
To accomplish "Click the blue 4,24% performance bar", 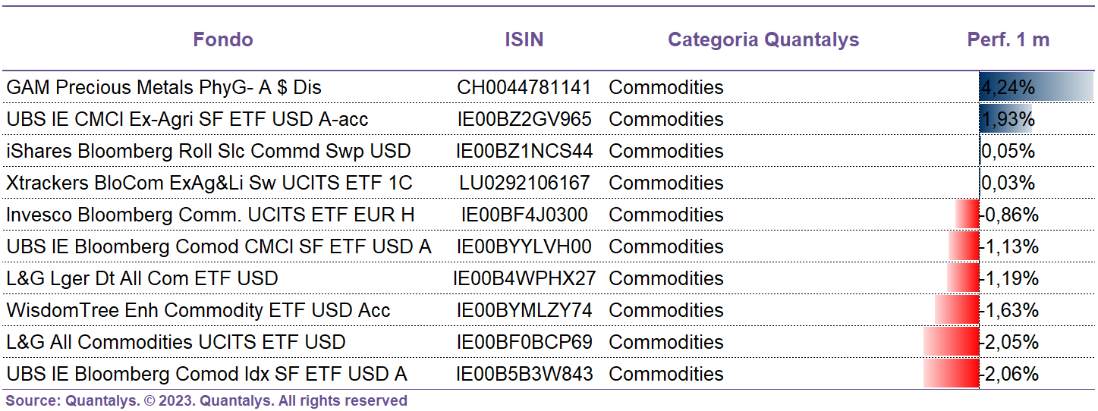I will (1037, 87).
